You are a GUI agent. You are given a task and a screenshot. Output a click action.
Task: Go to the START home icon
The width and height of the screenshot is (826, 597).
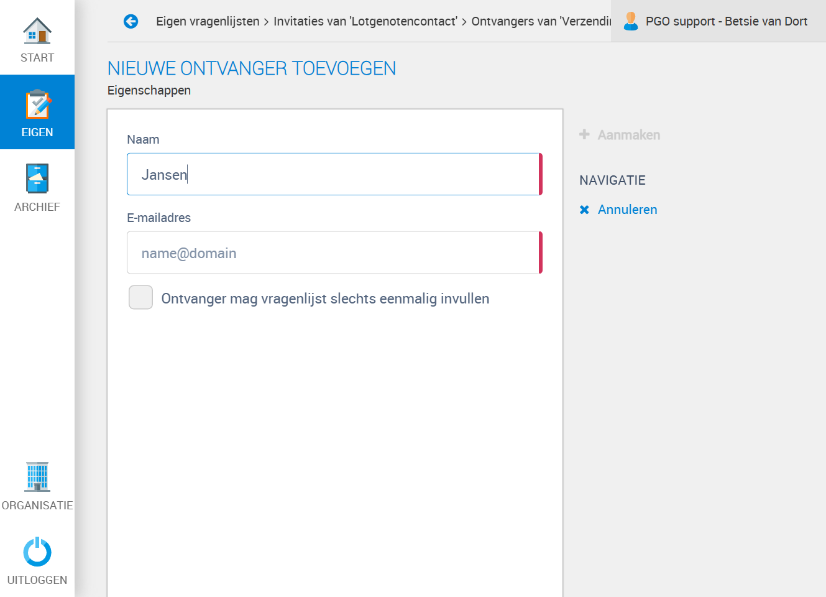click(37, 31)
